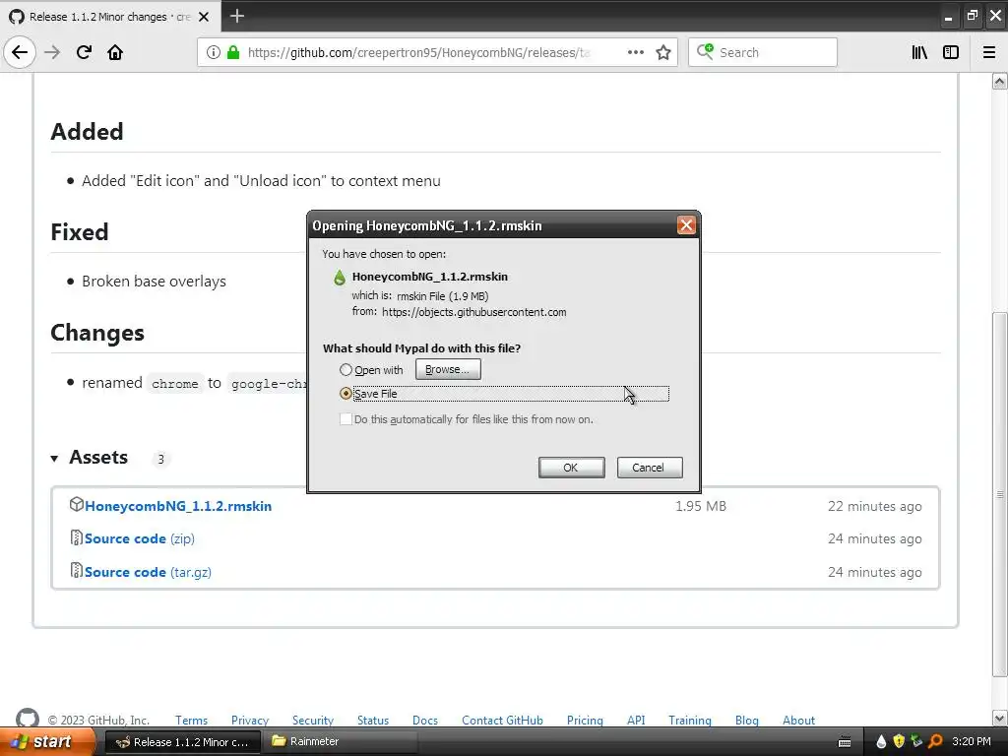This screenshot has height=756, width=1008.
Task: Download the Source code (zip) link
Action: [140, 538]
